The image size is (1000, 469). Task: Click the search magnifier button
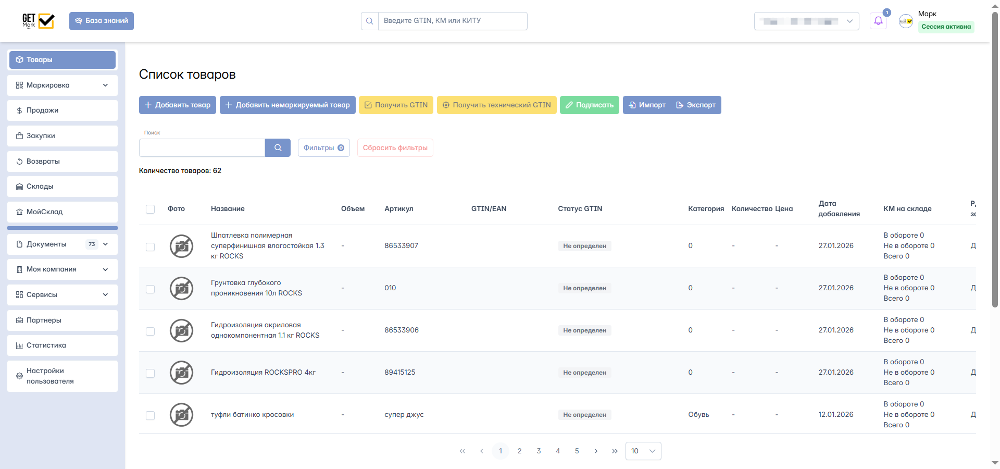(x=278, y=148)
